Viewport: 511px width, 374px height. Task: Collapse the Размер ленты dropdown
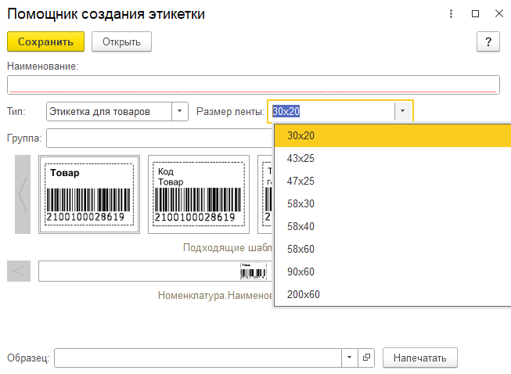402,111
